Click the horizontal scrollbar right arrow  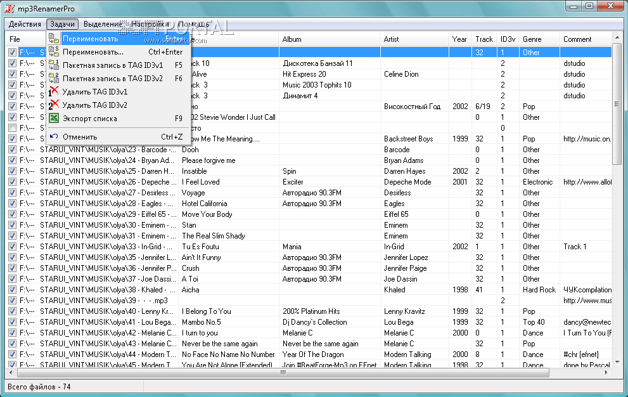(606, 372)
